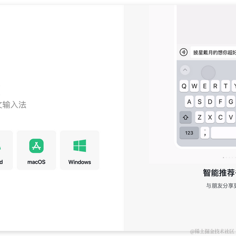
Task: Tap the comma punctuation key
Action: (x=205, y=133)
